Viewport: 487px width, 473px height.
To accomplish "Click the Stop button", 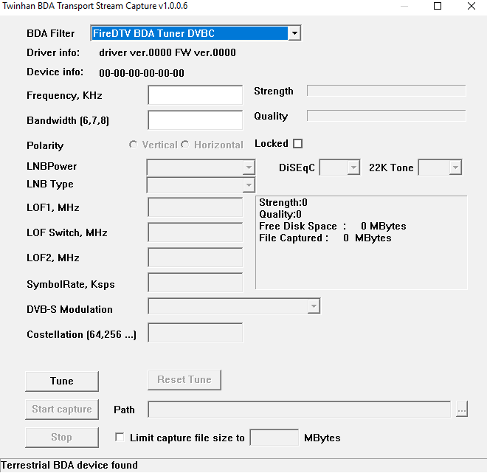I will tap(62, 438).
